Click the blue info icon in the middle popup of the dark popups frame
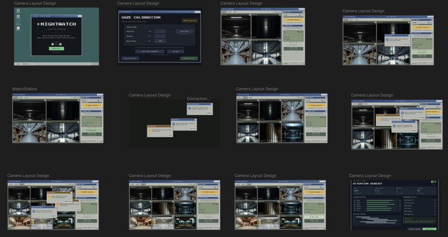This screenshot has height=237, width=448. click(x=173, y=124)
